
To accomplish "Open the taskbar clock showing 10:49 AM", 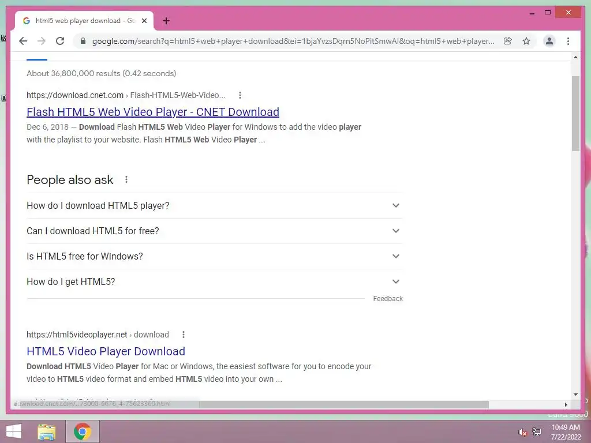I will pos(566,432).
